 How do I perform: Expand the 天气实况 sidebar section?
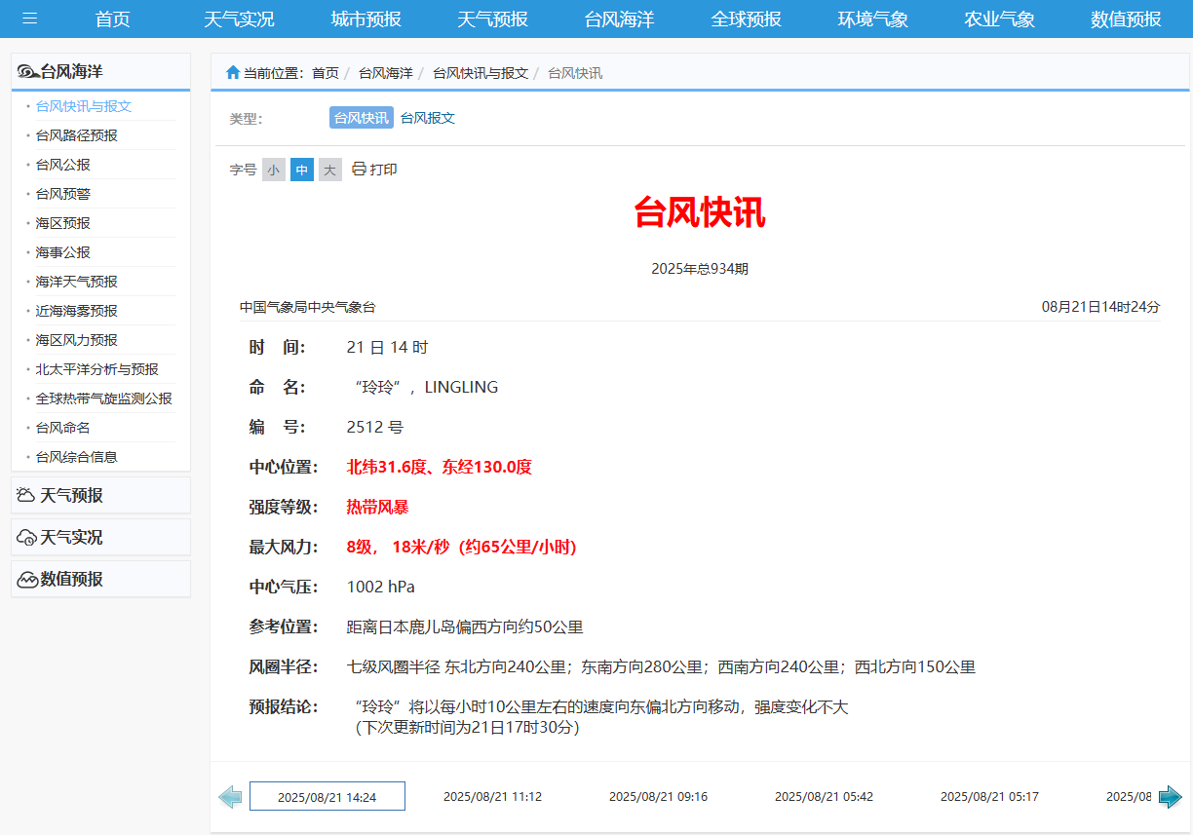(x=71, y=538)
